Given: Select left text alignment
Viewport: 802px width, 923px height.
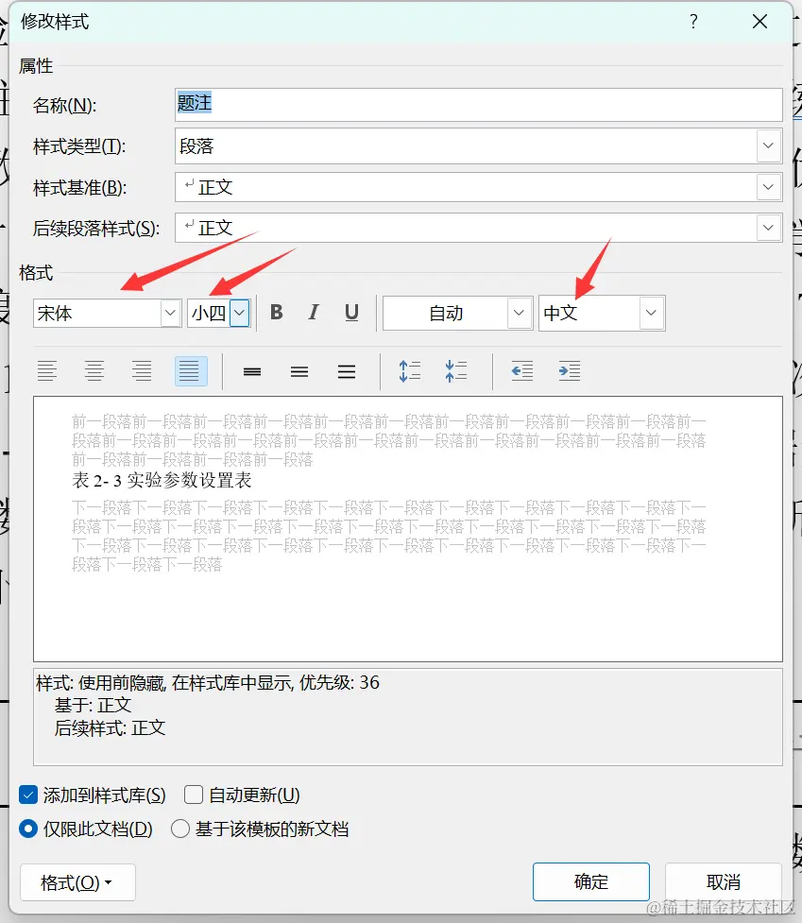Looking at the screenshot, I should 47,370.
